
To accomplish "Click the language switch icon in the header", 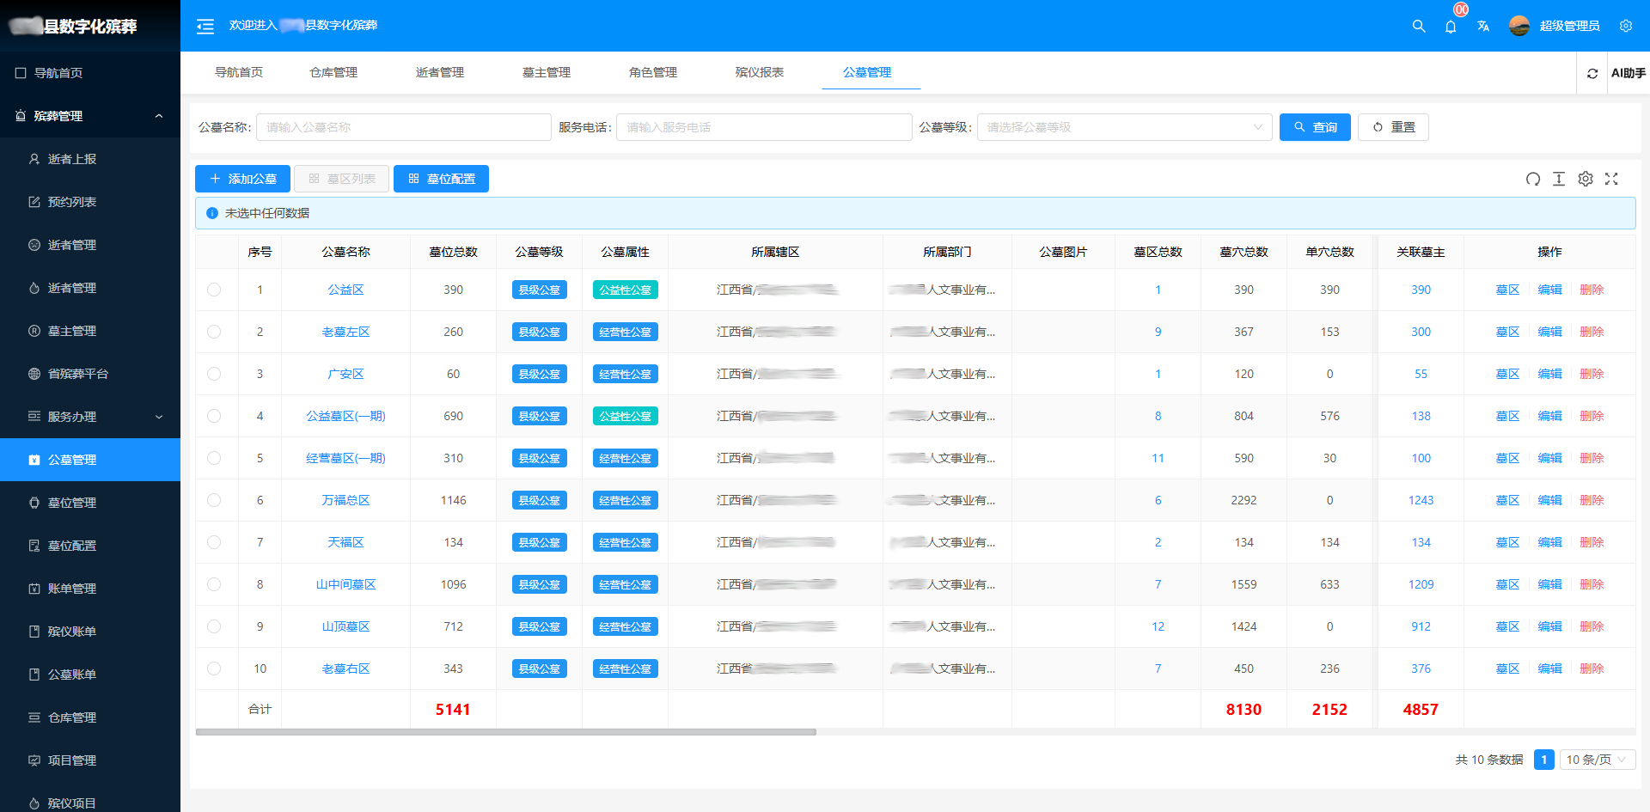I will tap(1483, 27).
